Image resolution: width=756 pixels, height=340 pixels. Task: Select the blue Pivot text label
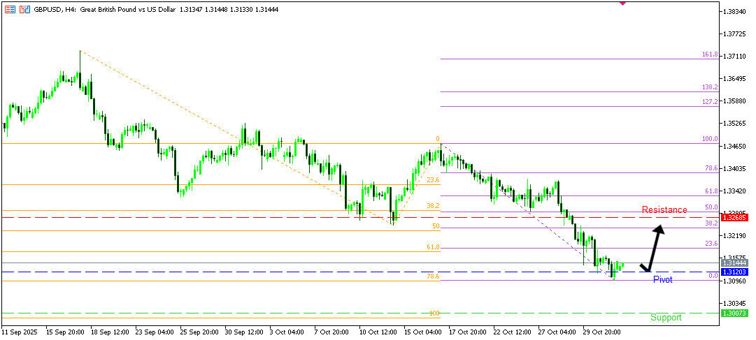point(662,280)
